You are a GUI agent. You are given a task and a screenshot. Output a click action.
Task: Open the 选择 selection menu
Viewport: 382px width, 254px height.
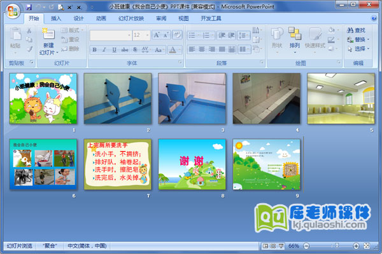358,49
